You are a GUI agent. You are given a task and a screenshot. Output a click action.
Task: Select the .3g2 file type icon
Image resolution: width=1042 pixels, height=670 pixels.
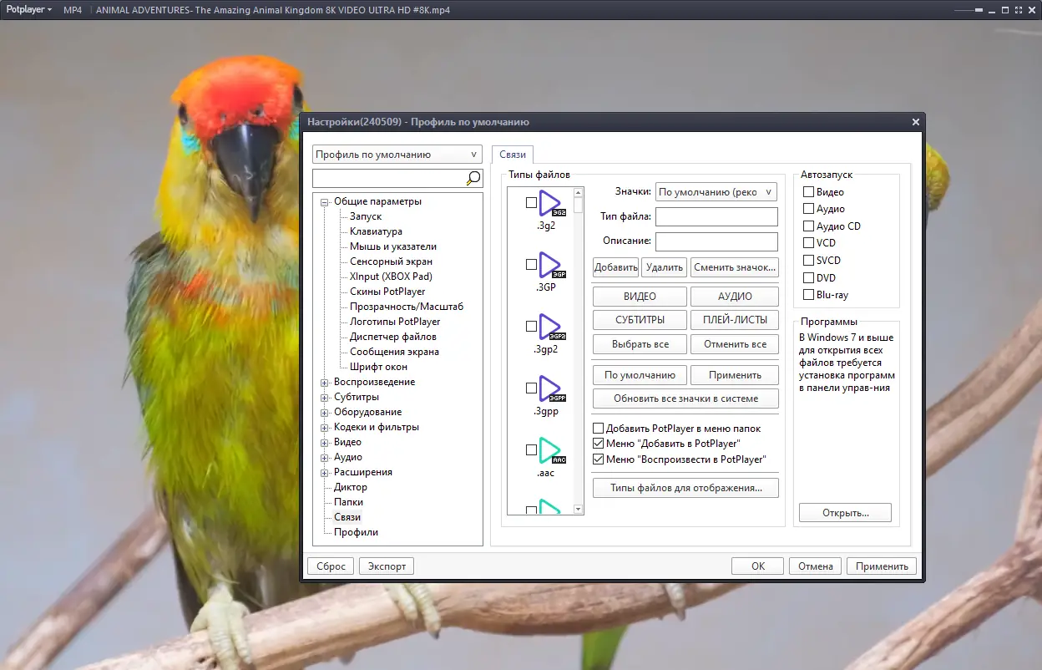pyautogui.click(x=553, y=203)
